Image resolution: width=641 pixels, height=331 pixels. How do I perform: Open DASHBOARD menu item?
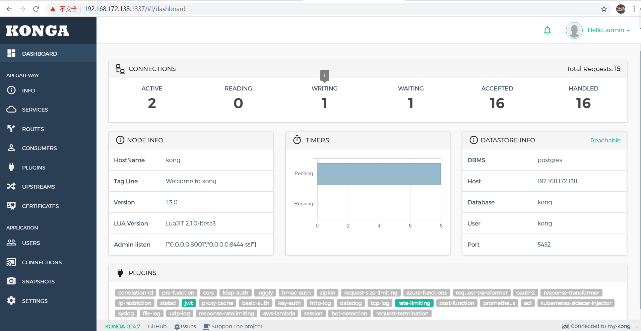[48, 53]
